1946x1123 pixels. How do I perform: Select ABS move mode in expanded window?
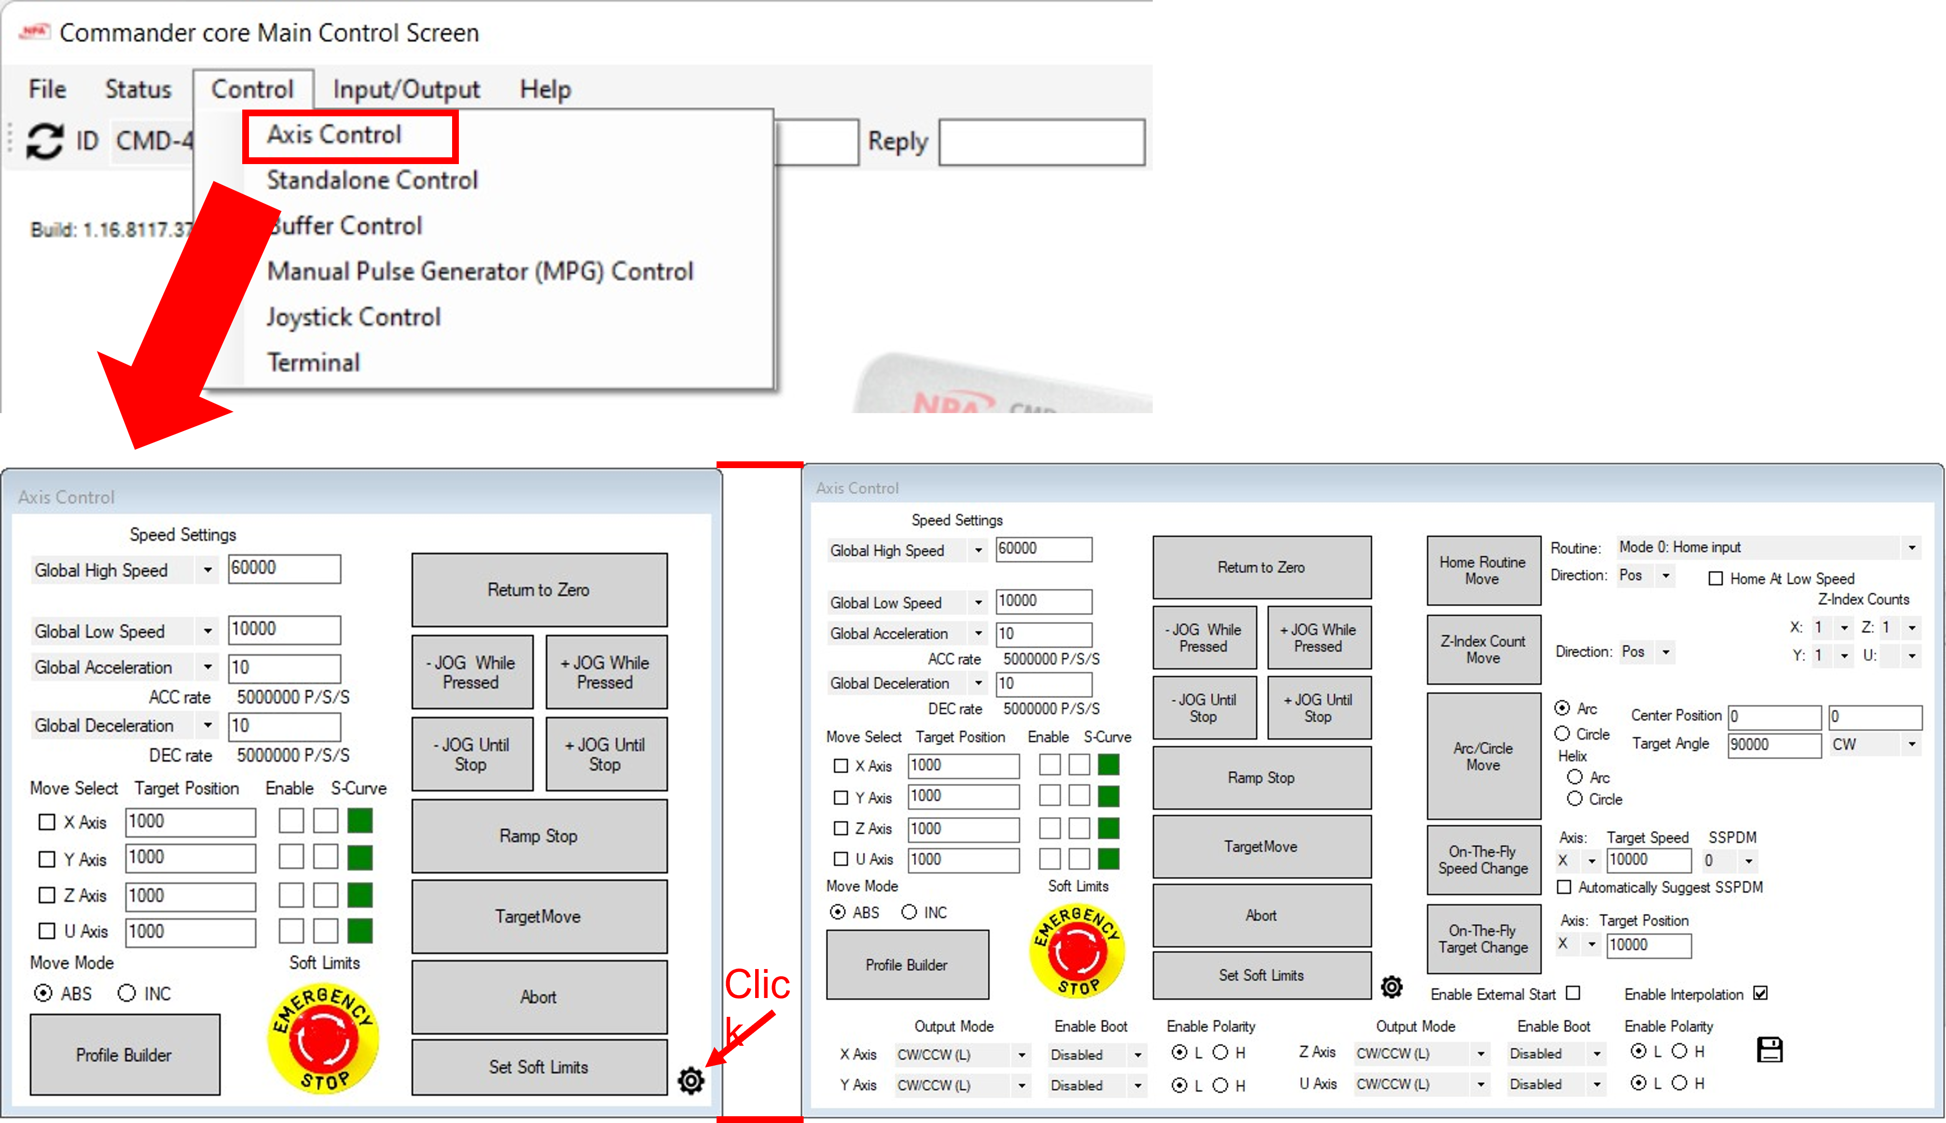[837, 913]
